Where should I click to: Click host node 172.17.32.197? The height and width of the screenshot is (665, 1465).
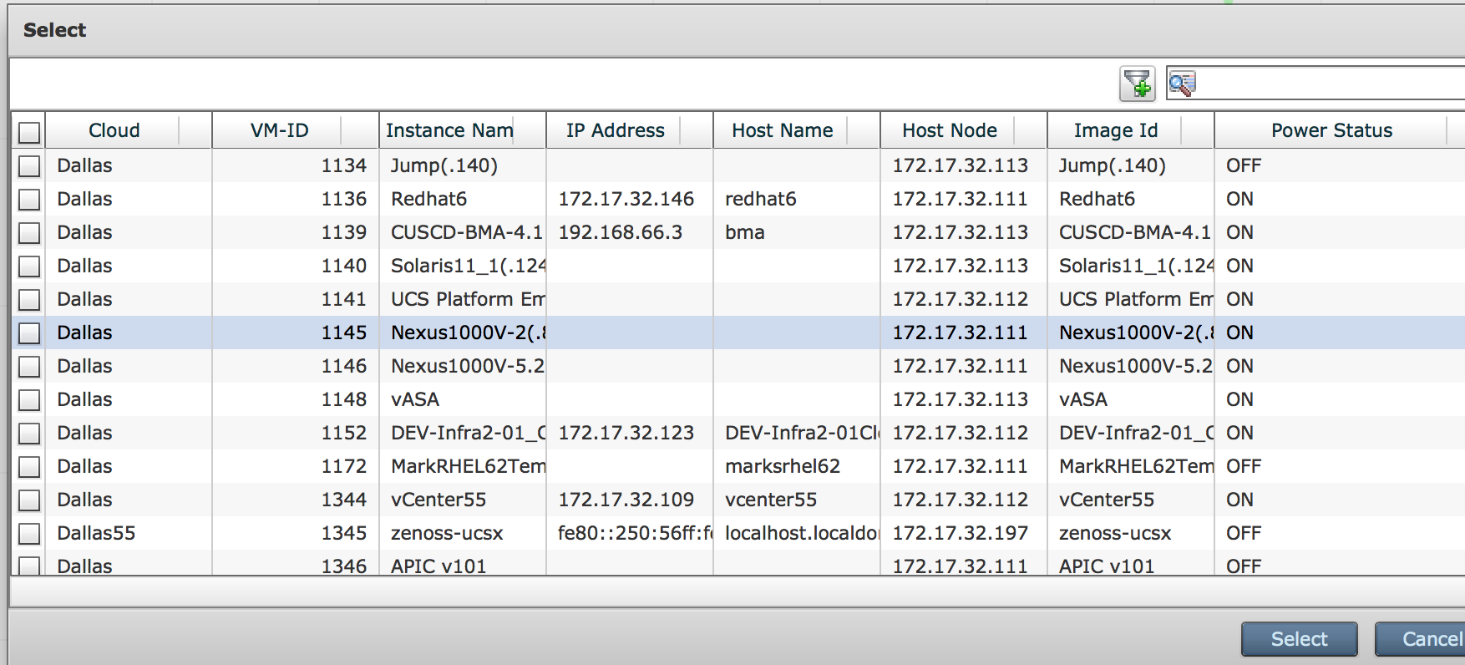point(960,533)
